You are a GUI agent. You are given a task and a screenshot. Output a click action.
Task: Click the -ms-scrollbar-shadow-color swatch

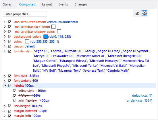click(59, 31)
